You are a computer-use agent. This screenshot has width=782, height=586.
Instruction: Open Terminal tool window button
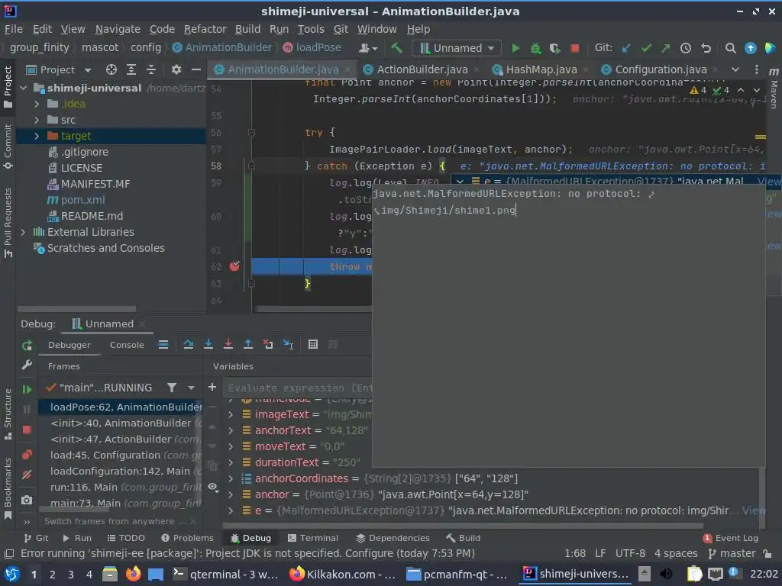[313, 538]
